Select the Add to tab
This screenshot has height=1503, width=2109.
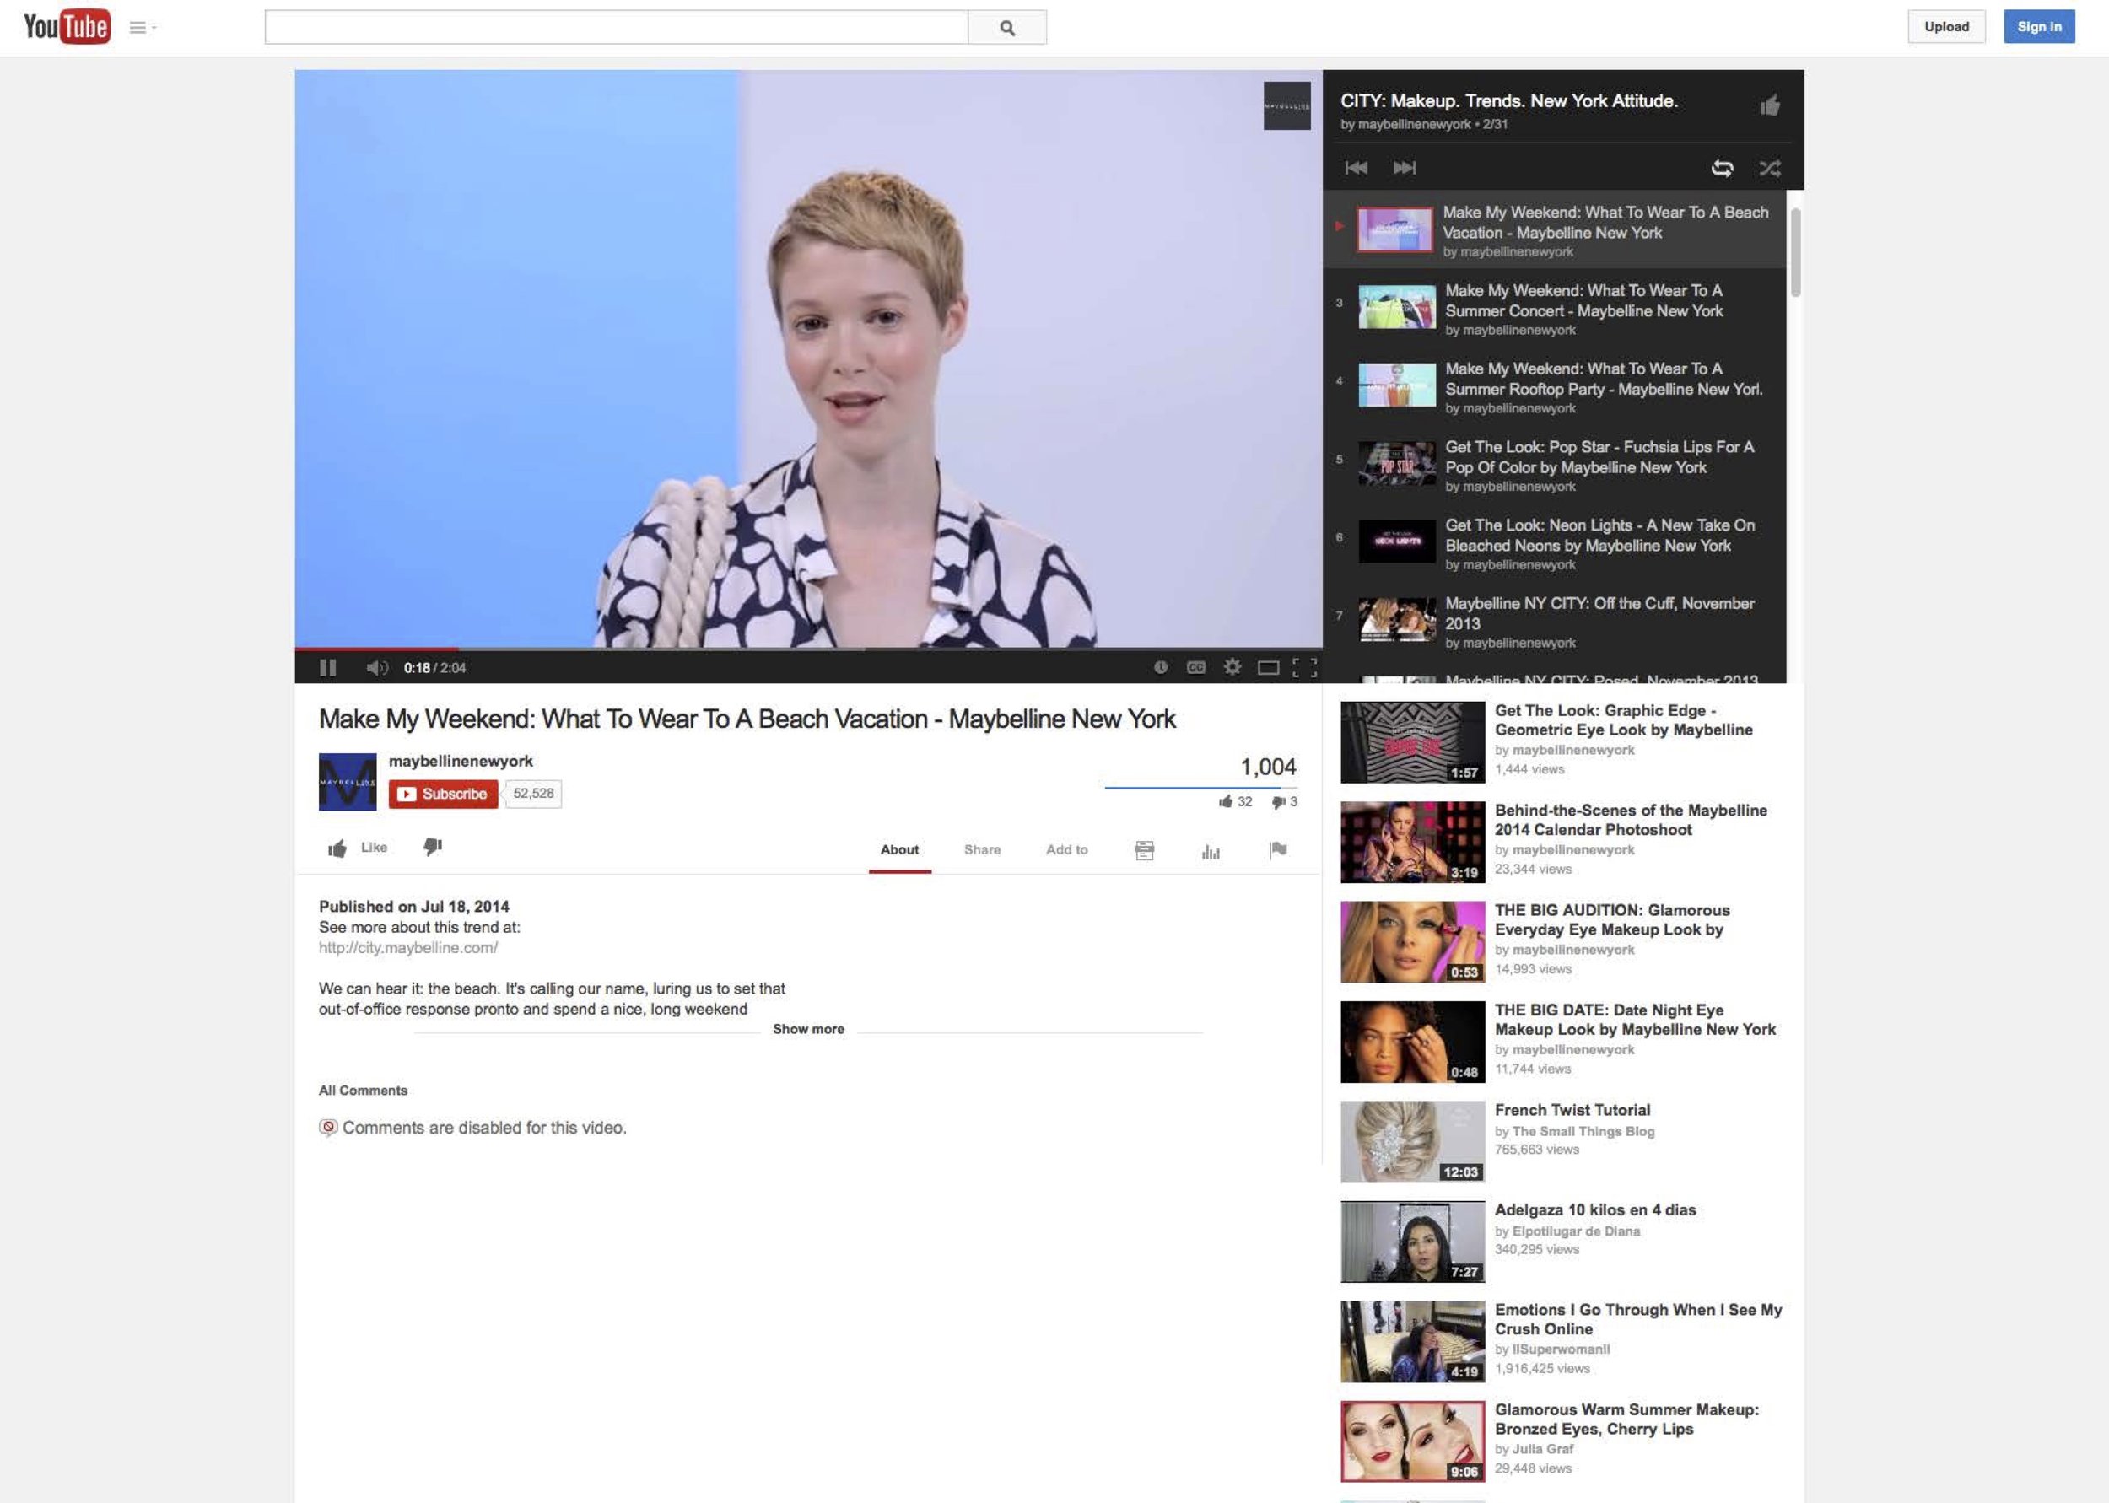click(x=1066, y=849)
